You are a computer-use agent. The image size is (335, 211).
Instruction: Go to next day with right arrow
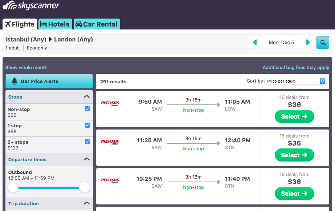coord(308,42)
